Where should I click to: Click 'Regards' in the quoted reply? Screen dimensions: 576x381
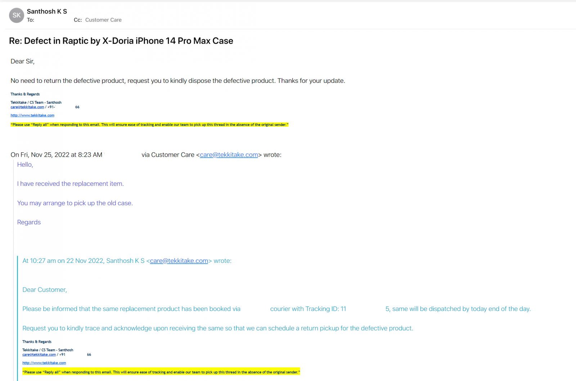pos(29,222)
